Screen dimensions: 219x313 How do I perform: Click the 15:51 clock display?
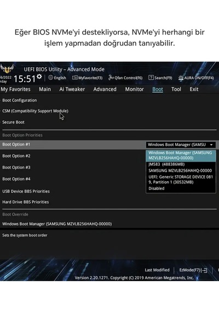coord(25,79)
